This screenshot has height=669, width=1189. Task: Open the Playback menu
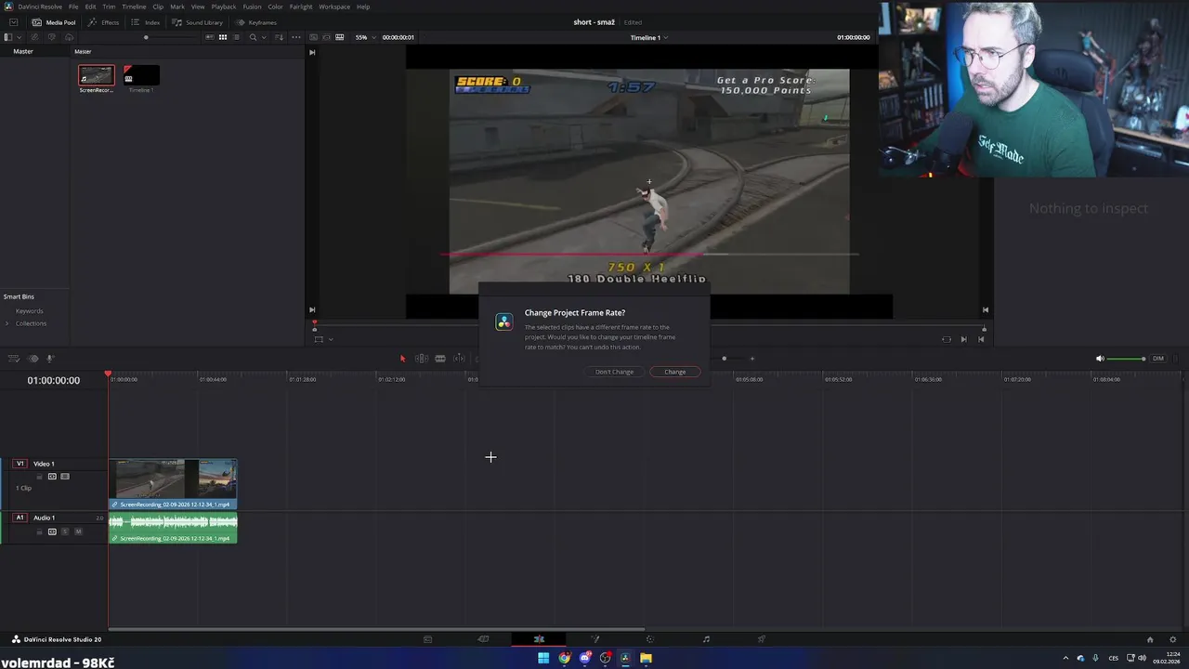[224, 7]
